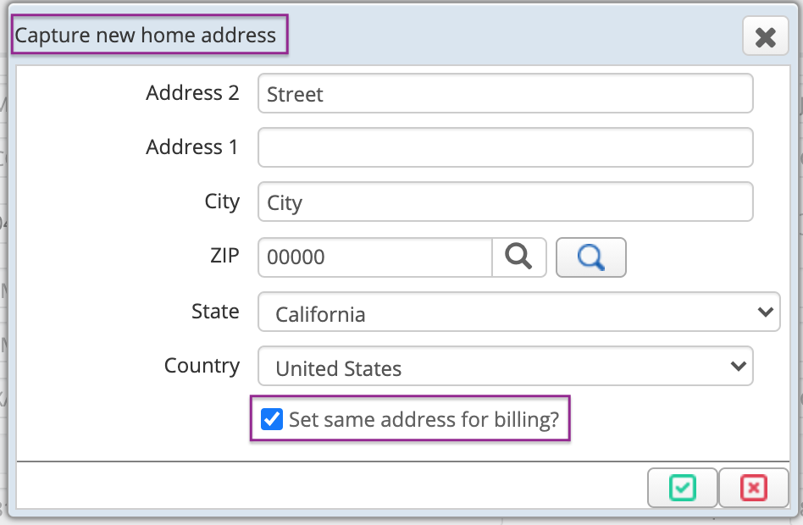Click the 'Capture new home address' title

(146, 36)
